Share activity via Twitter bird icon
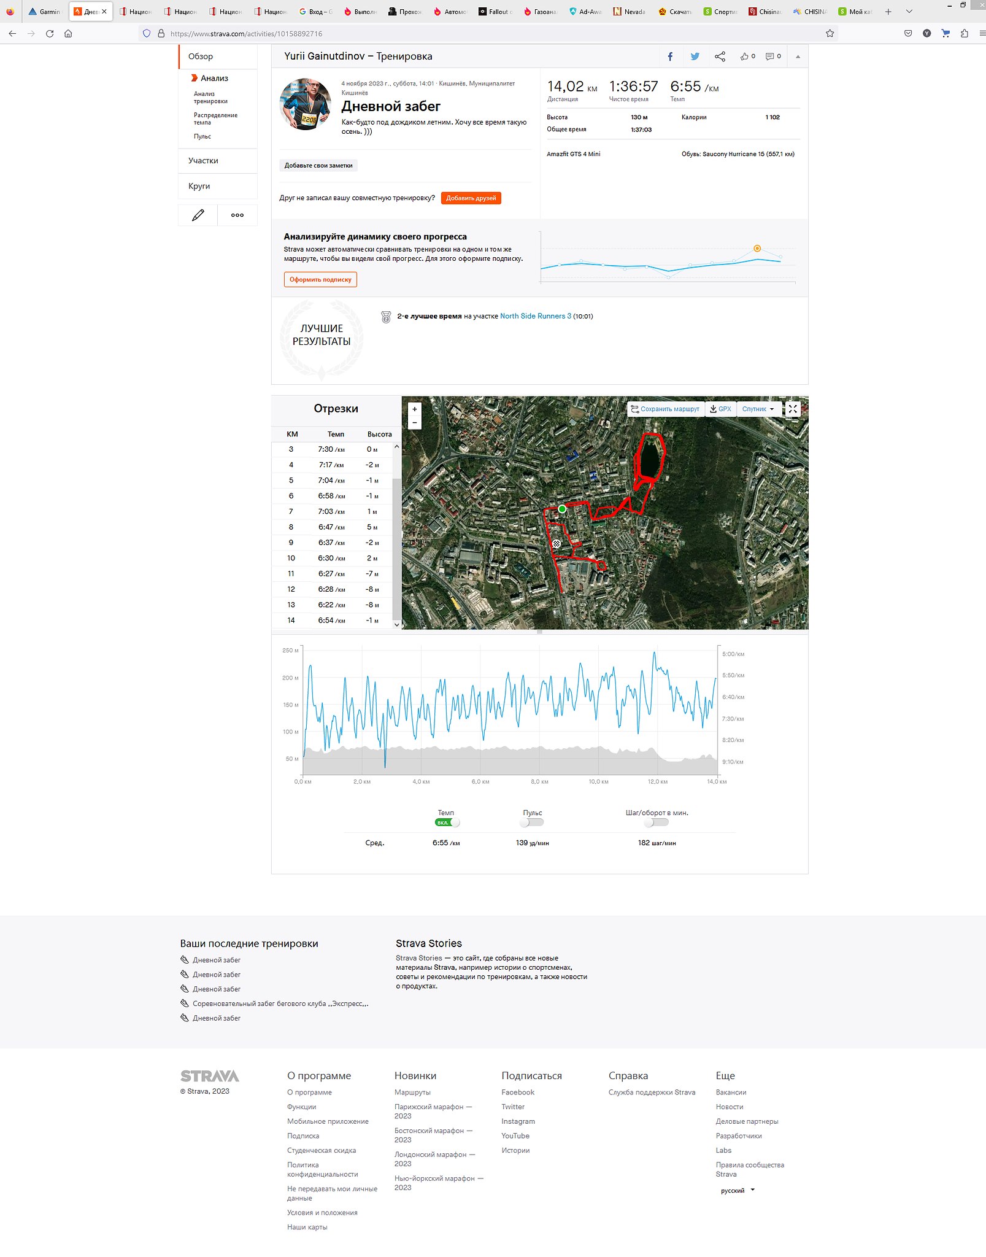The width and height of the screenshot is (986, 1257). (x=695, y=56)
